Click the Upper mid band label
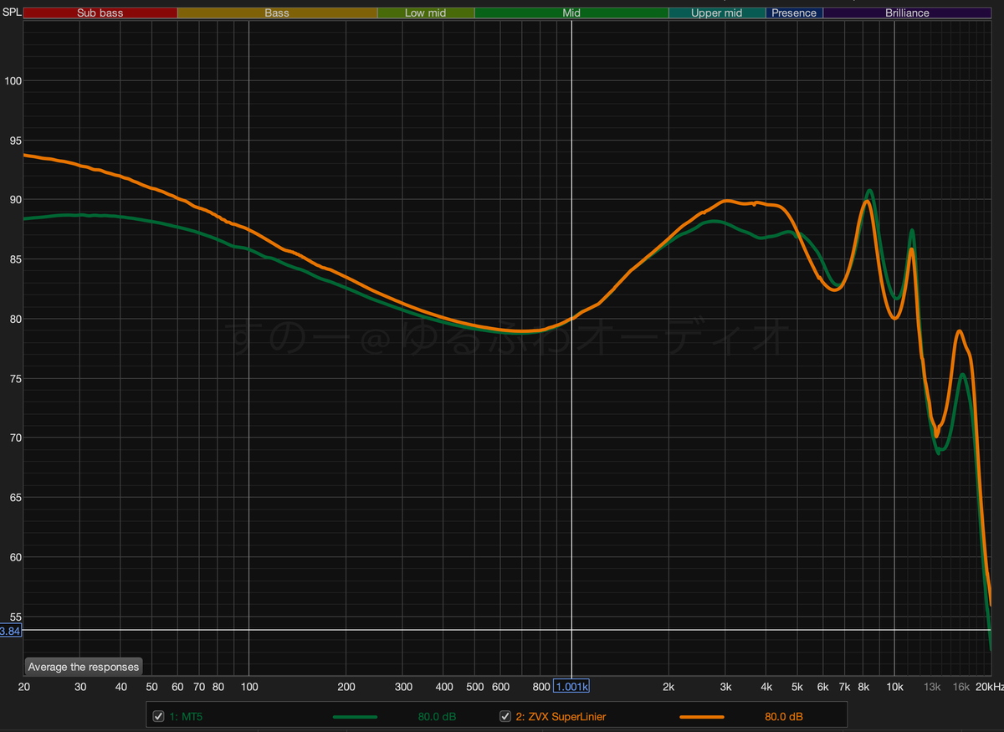Screen dimensions: 1004x732 coord(717,13)
